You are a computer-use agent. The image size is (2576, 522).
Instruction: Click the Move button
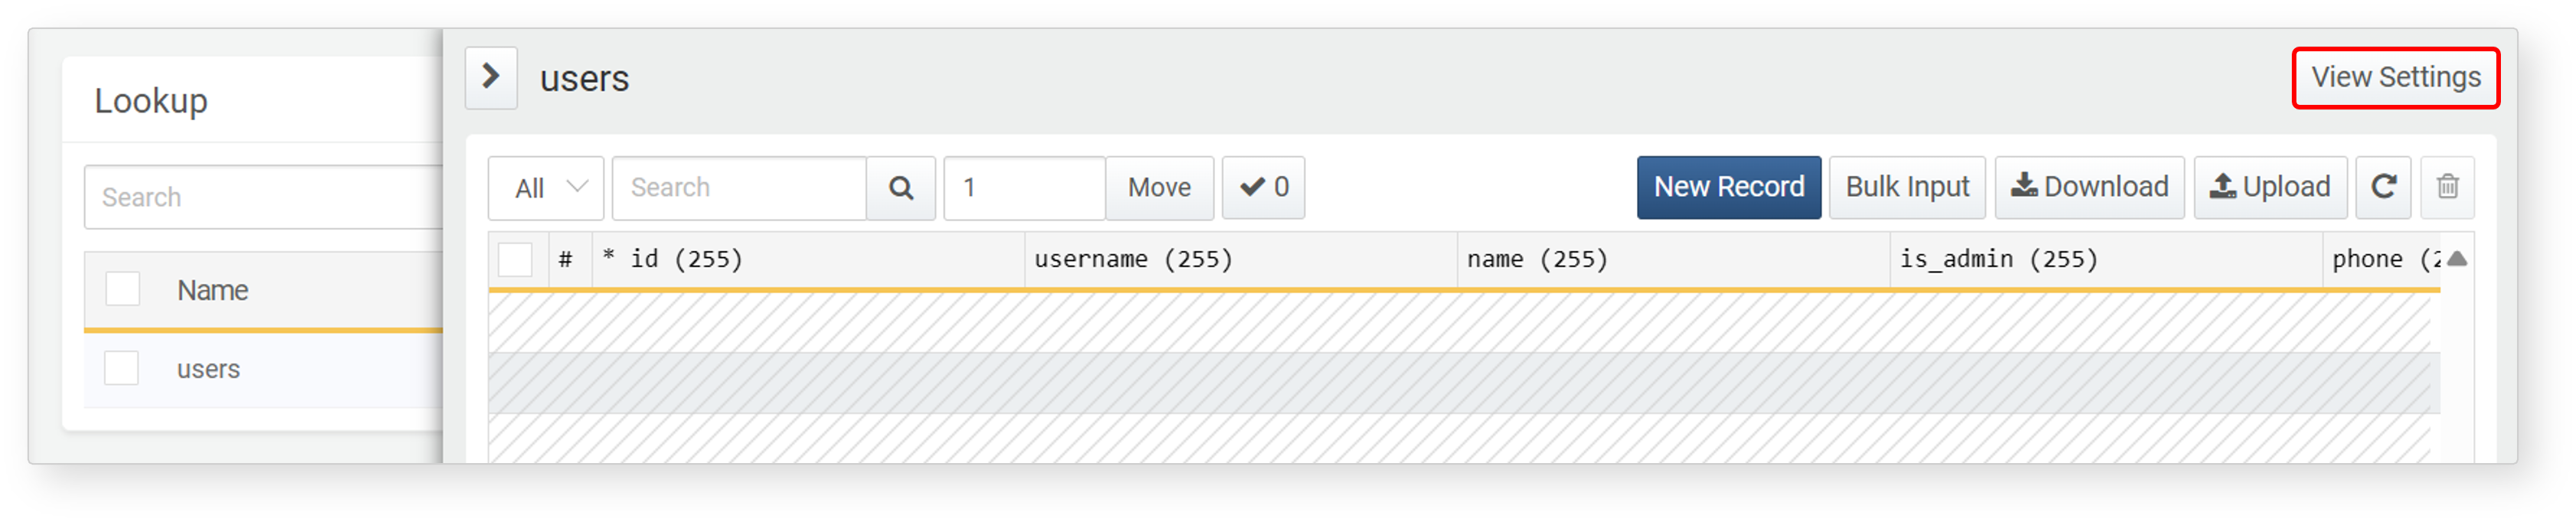pos(1158,188)
